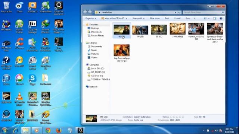Open the address bar history dropdown
Viewport: 239px width, 134px height.
click(175, 12)
